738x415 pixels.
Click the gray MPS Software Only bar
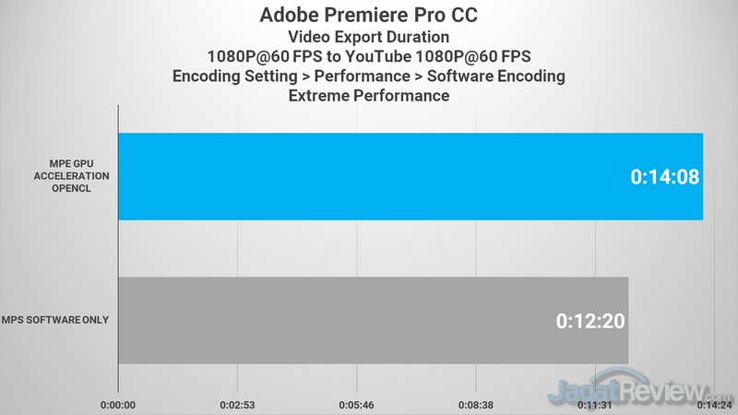[x=369, y=320]
